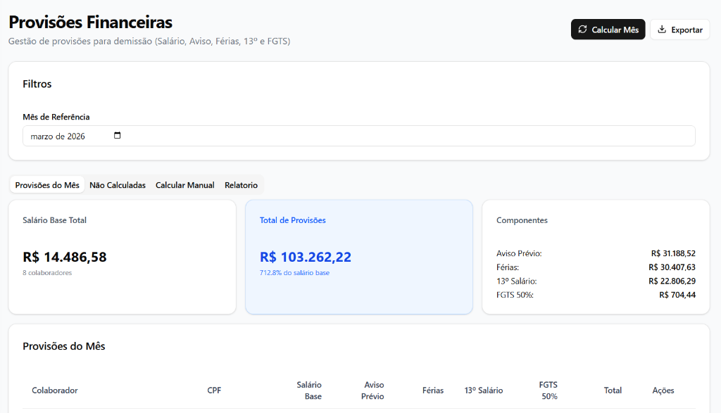Click the refresh icon in Calcular Mês
721x413 pixels.
coord(582,30)
